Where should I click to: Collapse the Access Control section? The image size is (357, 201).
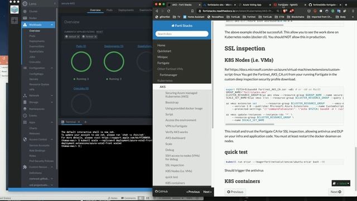point(52,139)
